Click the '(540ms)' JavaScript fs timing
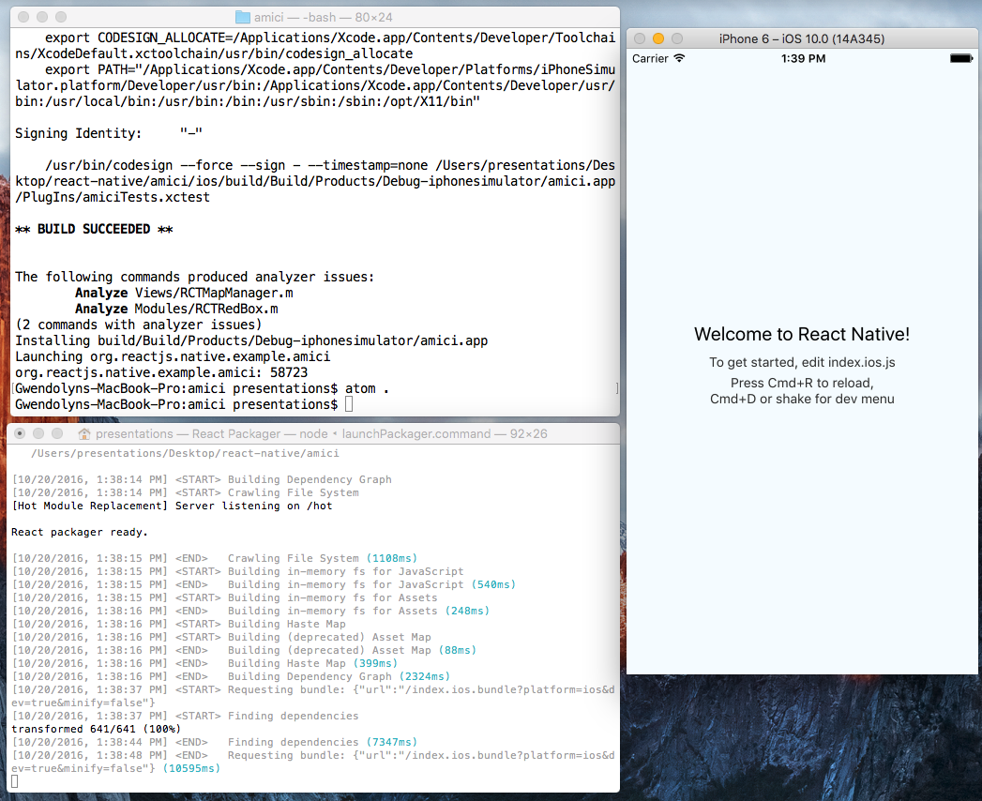 coord(493,584)
